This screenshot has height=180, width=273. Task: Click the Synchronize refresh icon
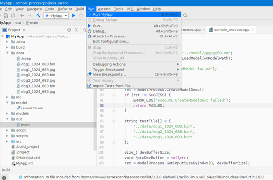[x=13, y=15]
